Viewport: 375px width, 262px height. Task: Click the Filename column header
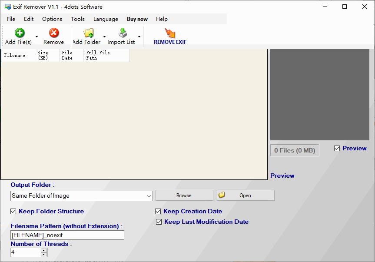(x=18, y=56)
